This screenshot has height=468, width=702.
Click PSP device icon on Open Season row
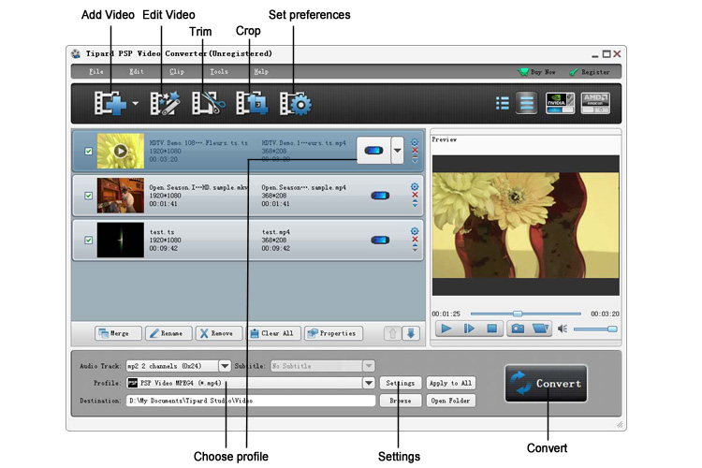(380, 196)
